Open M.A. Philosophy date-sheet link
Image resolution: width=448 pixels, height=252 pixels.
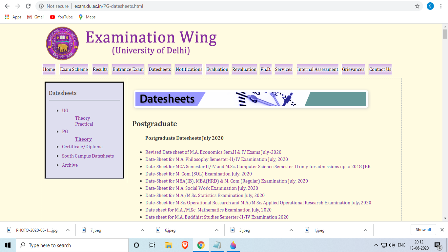(216, 159)
